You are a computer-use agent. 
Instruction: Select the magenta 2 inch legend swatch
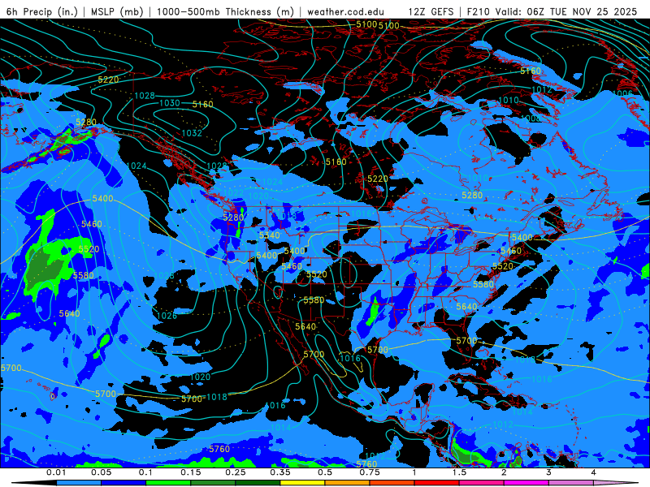pyautogui.click(x=526, y=483)
